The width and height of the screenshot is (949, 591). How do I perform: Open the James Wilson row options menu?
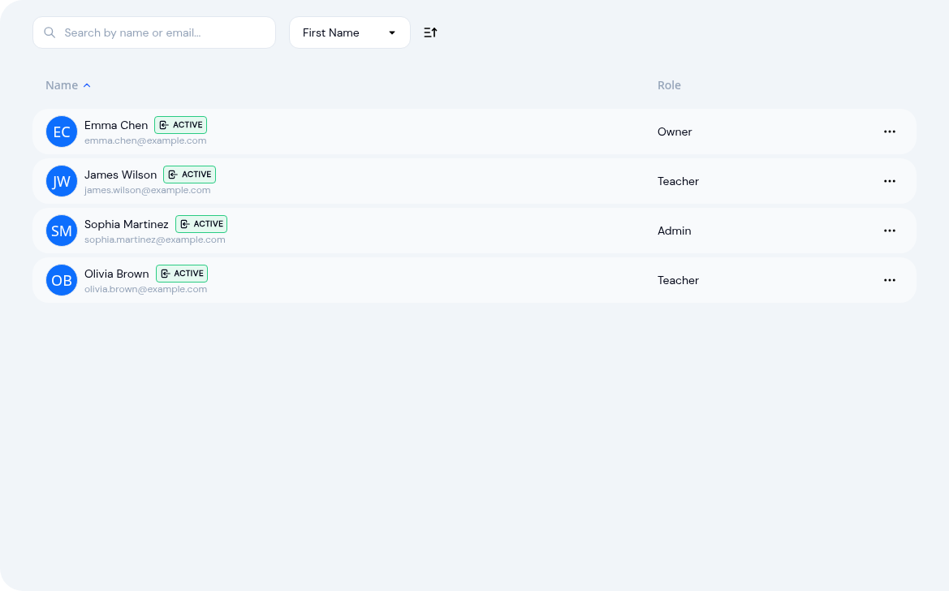click(889, 181)
